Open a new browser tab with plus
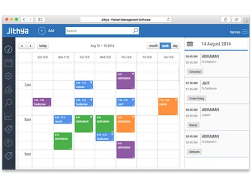This screenshot has height=189, width=252. pyautogui.click(x=246, y=21)
